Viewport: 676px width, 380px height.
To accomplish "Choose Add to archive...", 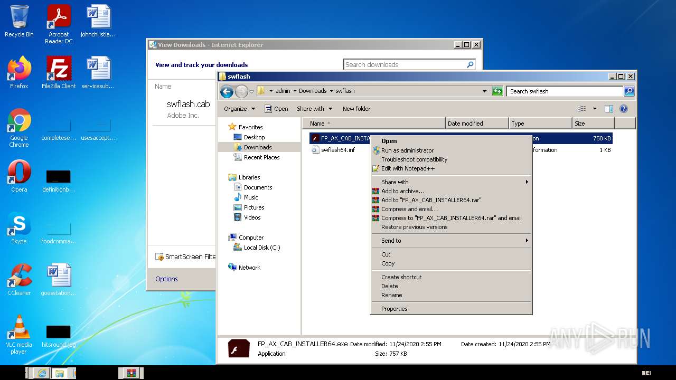I will (451, 191).
